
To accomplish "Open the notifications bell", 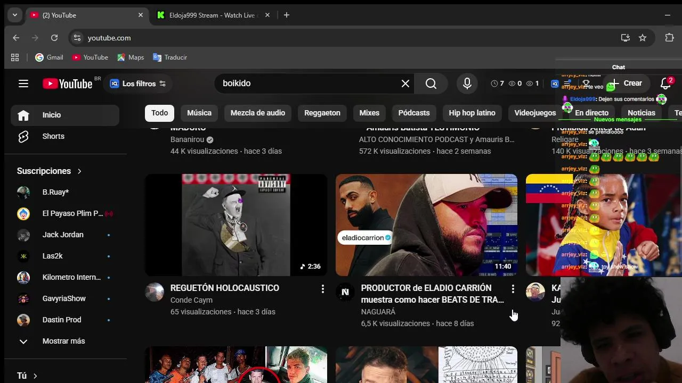I will (665, 84).
